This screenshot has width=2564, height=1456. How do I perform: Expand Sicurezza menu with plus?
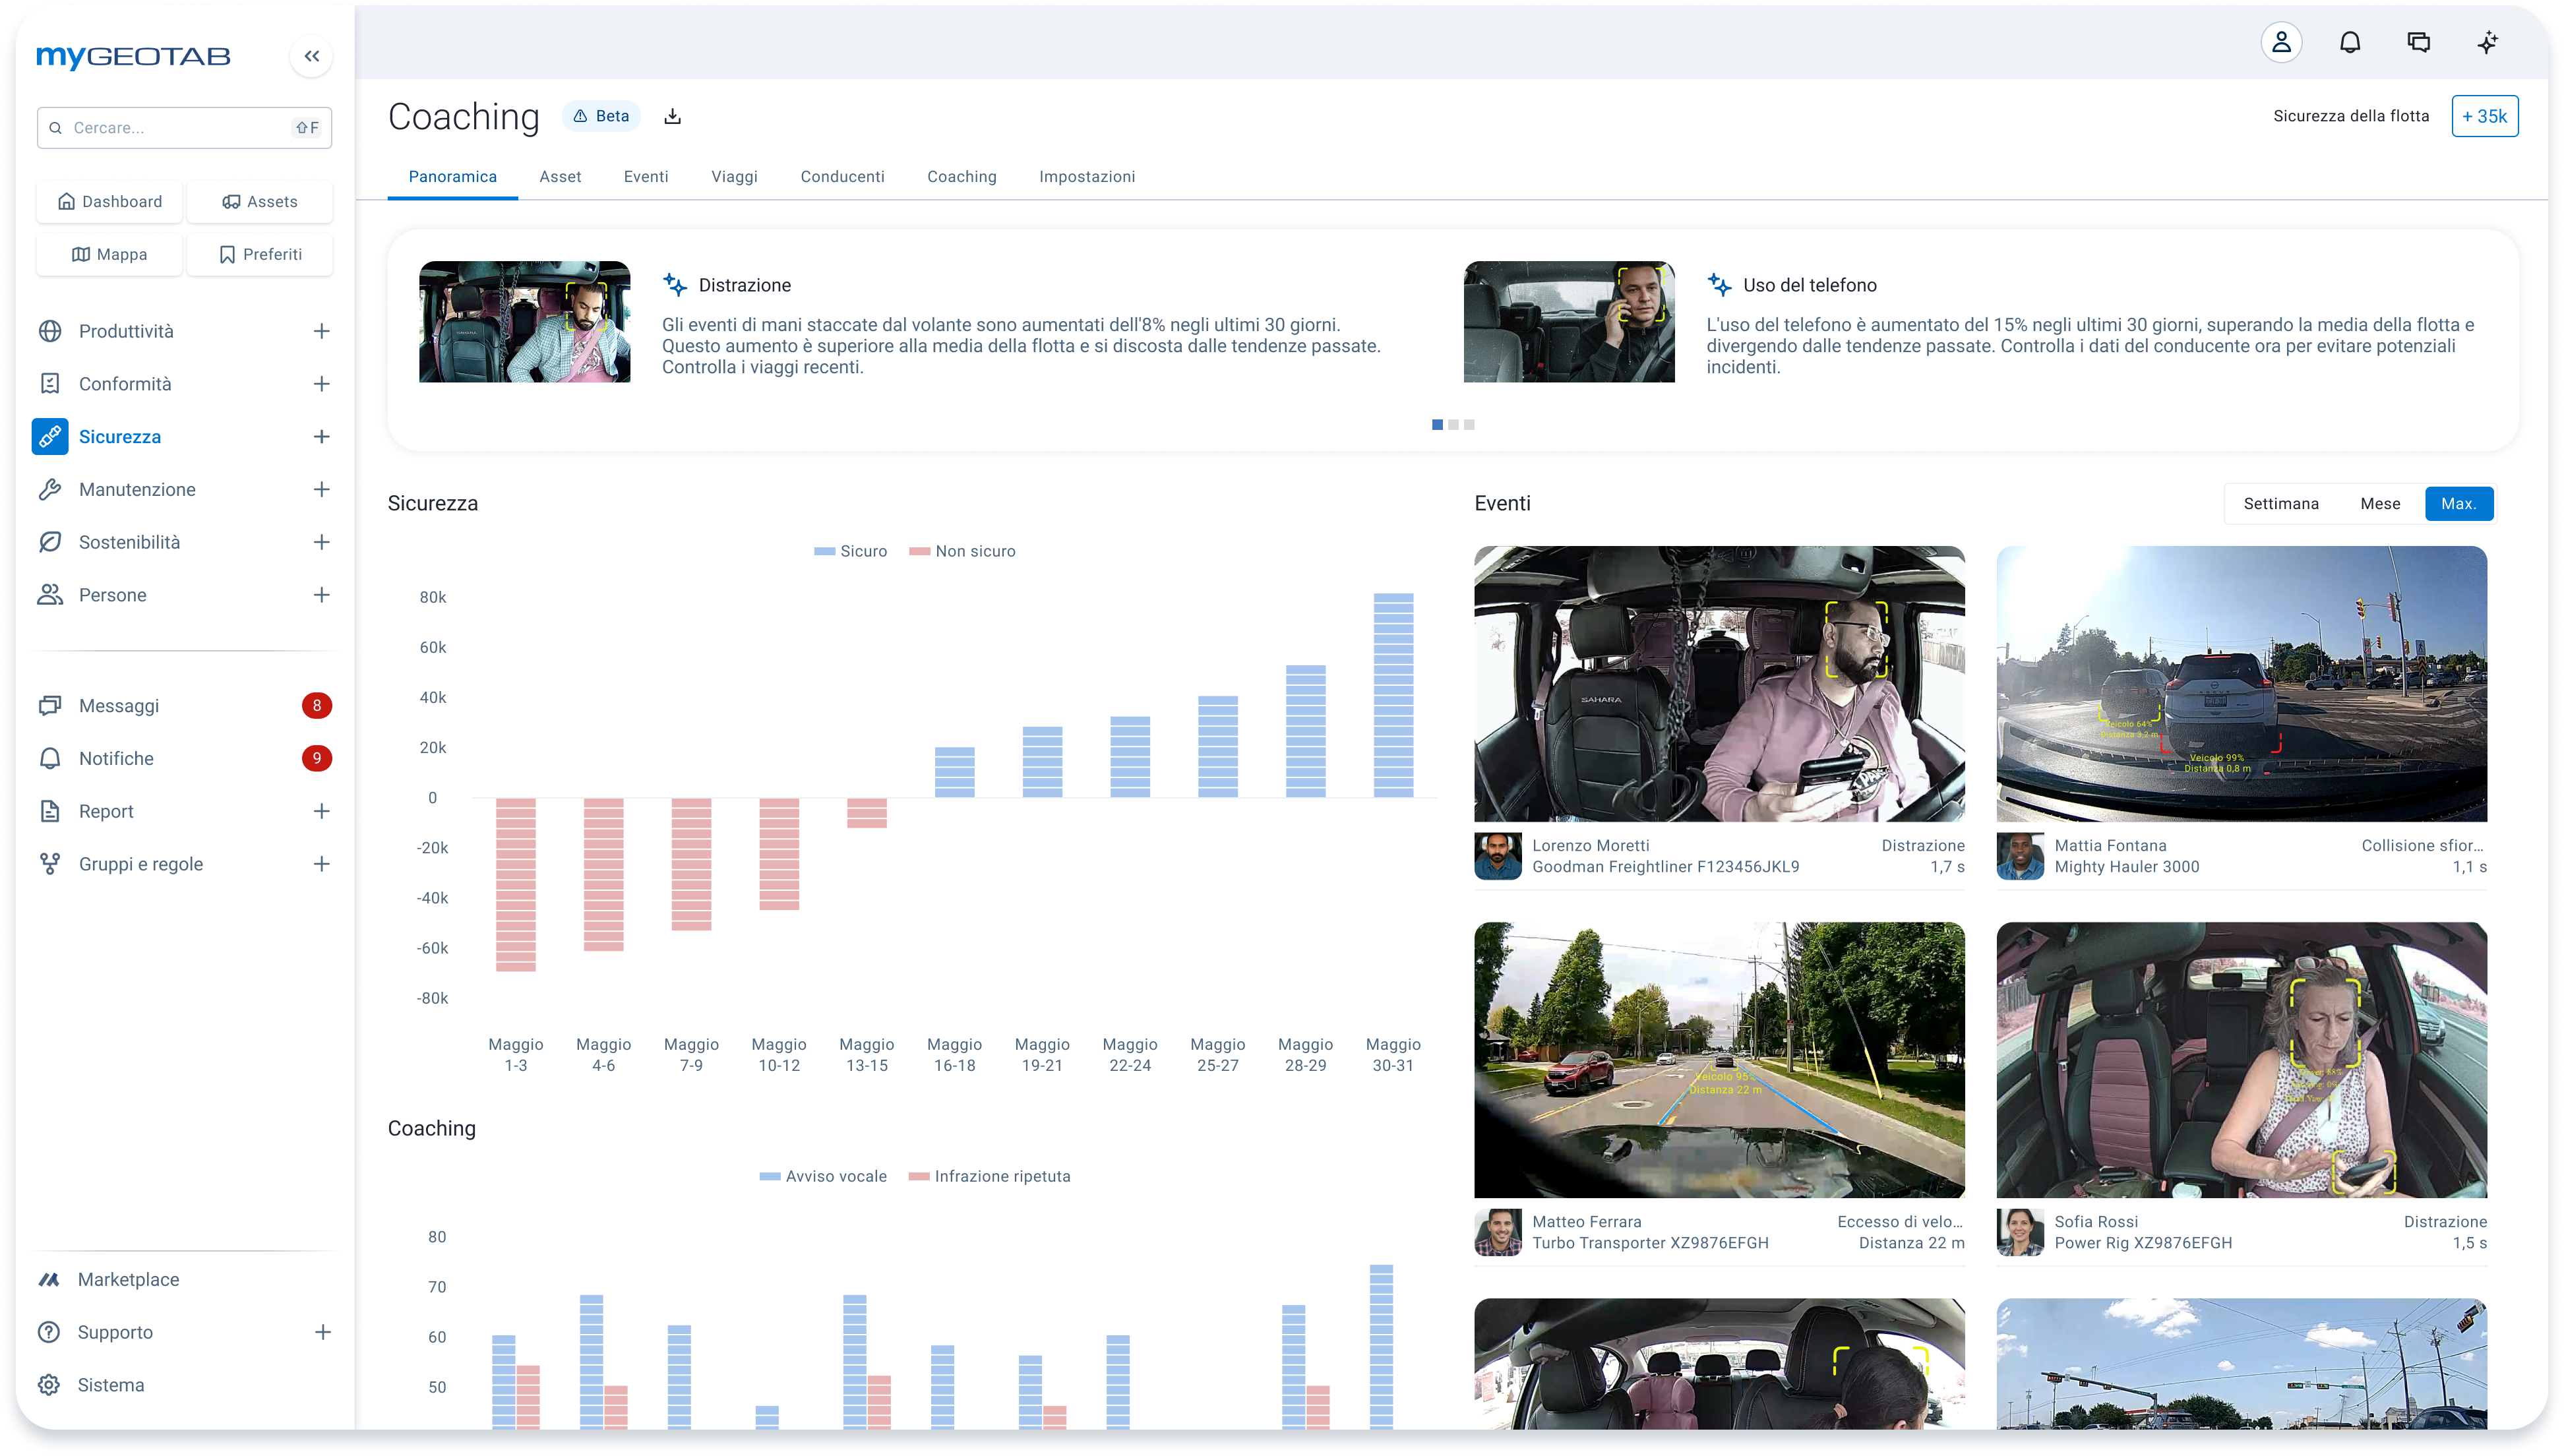321,437
